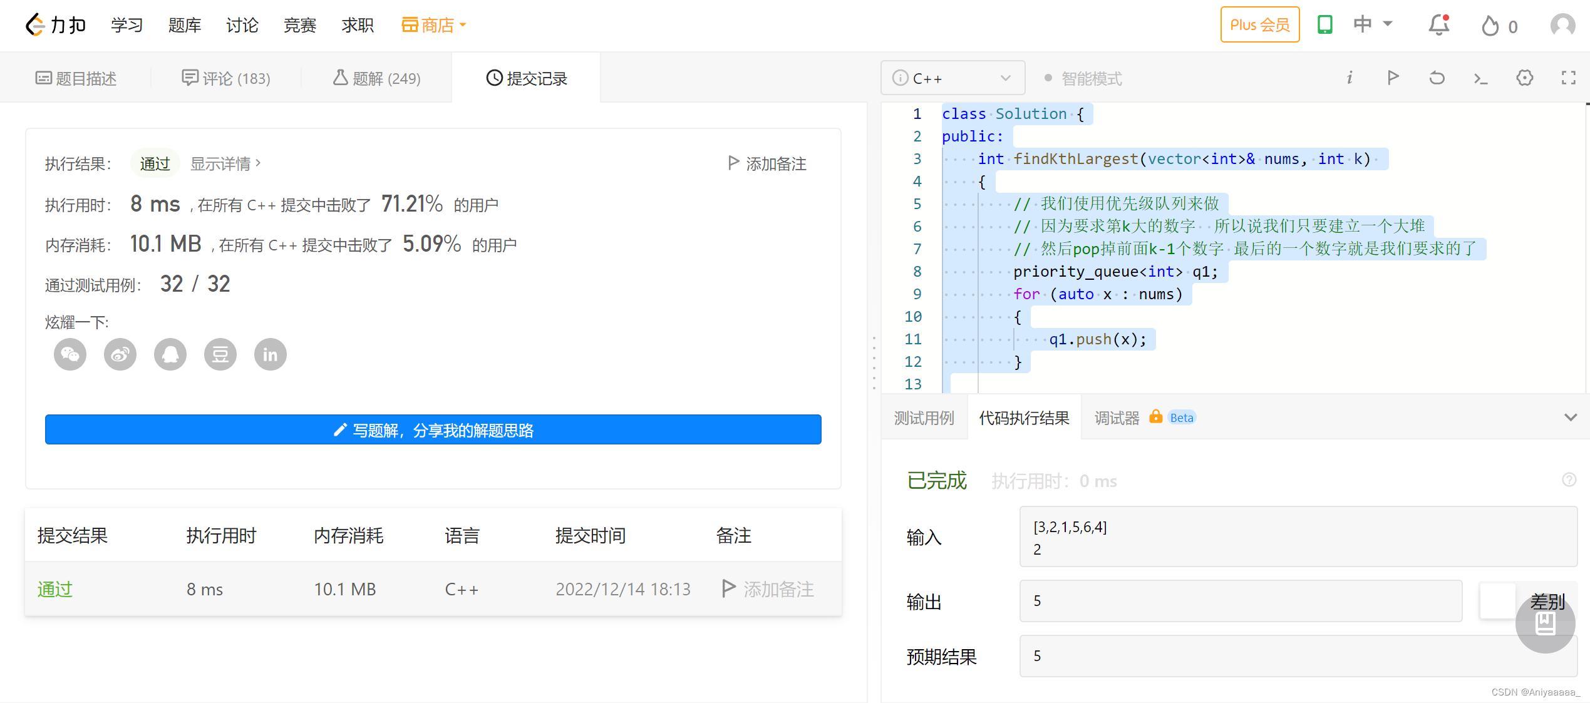Select the 提交记录 tab
This screenshot has width=1590, height=703.
click(x=527, y=78)
